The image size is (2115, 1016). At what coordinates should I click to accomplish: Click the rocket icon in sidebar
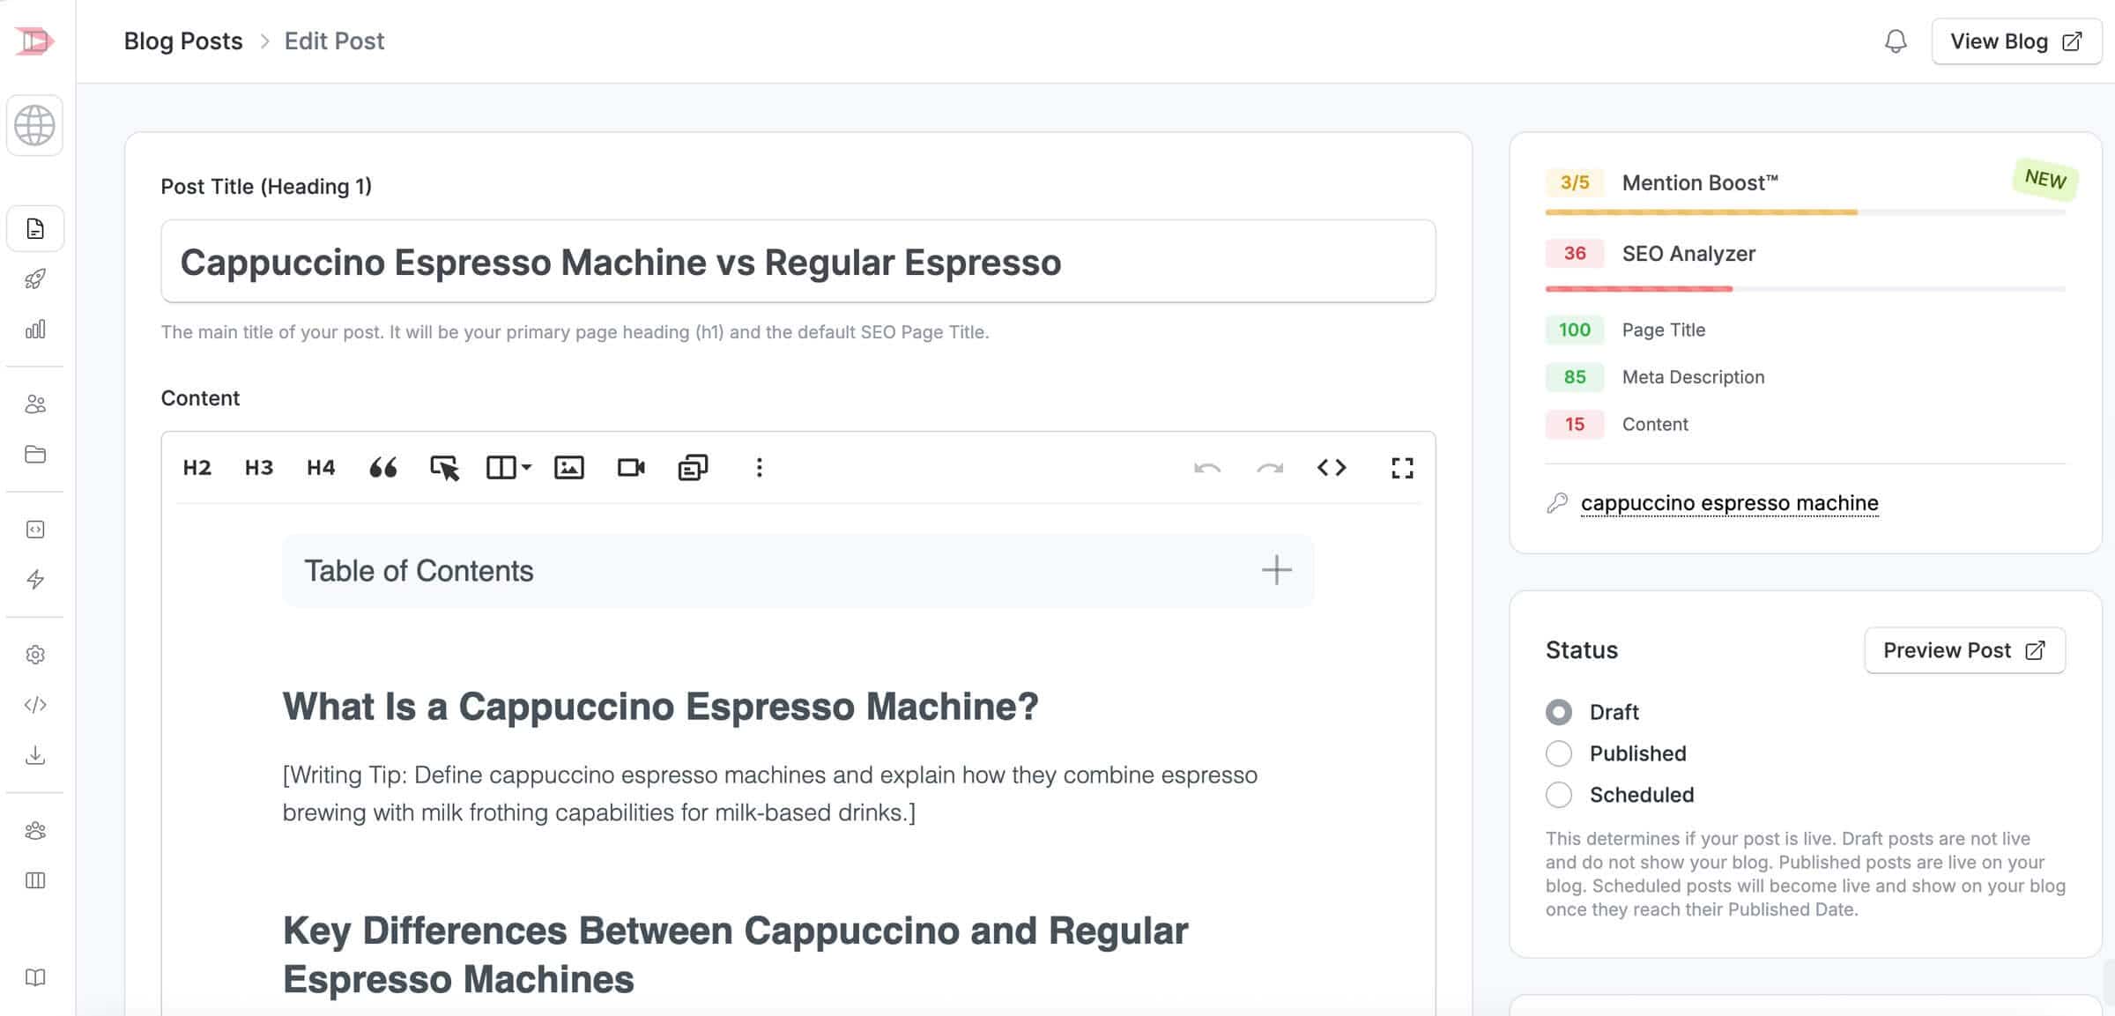pyautogui.click(x=35, y=279)
